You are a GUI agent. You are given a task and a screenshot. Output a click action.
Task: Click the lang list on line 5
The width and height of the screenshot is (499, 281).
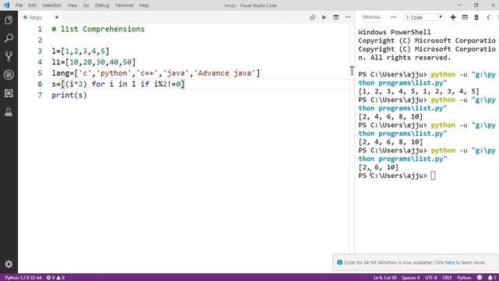click(x=156, y=73)
